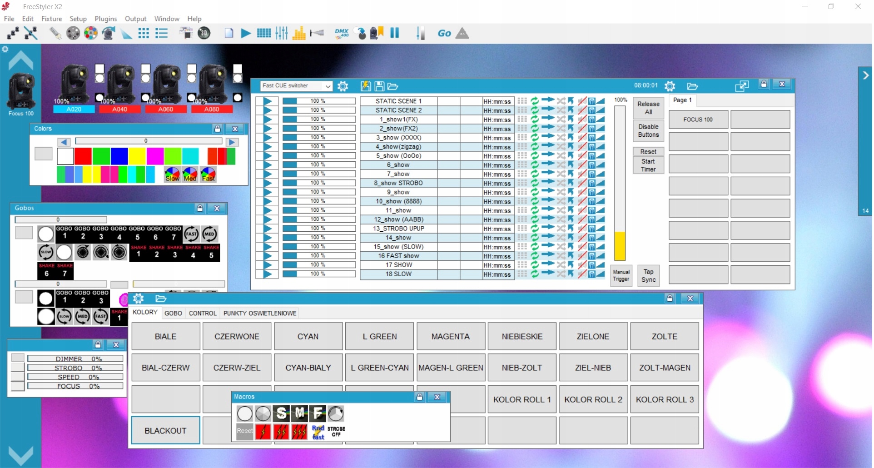Toggle the lock on the Gobos panel
The width and height of the screenshot is (874, 468).
coord(200,208)
